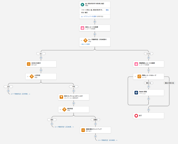Collapse the 土日判定 decision chevron

28,76
